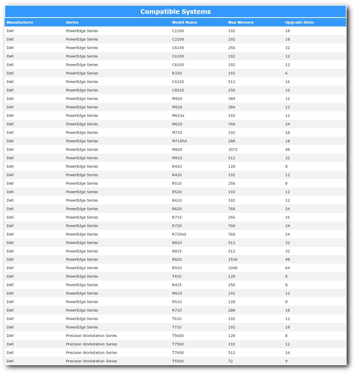Select model name R620
Viewport: 360px width, 376px height.
point(177,209)
